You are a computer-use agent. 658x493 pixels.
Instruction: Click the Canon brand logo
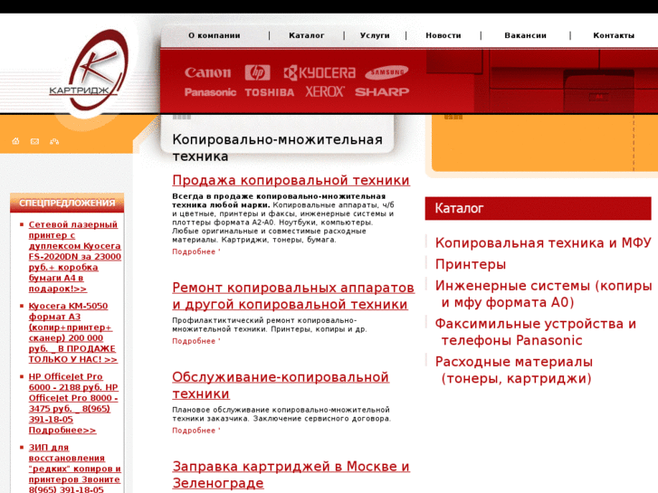(x=208, y=72)
